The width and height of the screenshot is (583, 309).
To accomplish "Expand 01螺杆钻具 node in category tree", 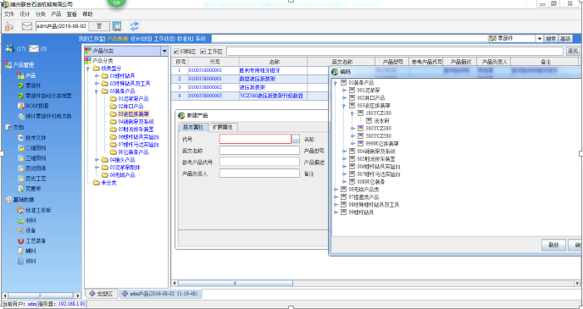I will click(97, 75).
